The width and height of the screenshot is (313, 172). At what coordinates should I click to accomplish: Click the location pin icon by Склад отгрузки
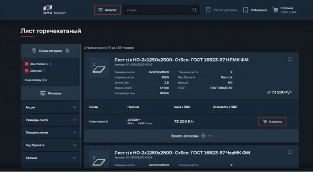click(34, 51)
